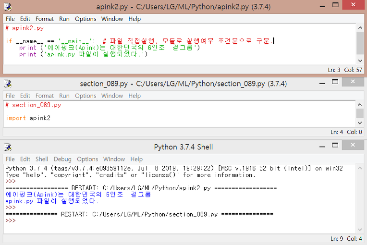Screen dimensions: 367x245
Task: Open File menu in apink2.py window
Action: click(10, 19)
